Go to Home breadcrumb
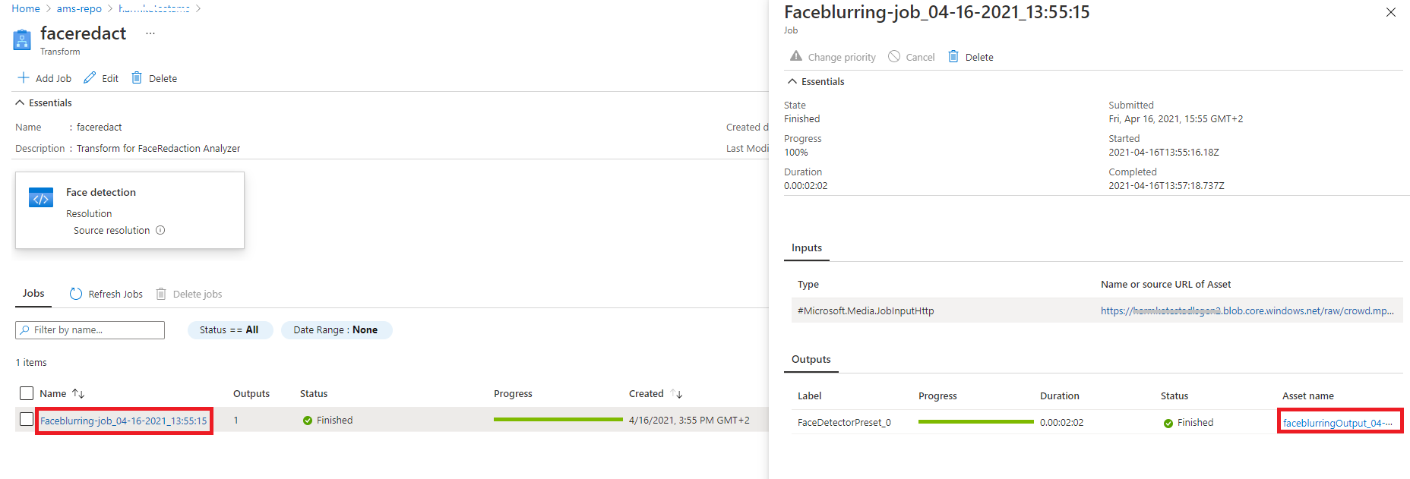Screen dimensions: 1410x479 [26, 8]
